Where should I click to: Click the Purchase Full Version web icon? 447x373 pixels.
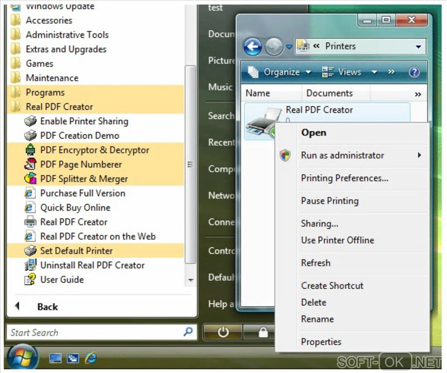pyautogui.click(x=30, y=193)
